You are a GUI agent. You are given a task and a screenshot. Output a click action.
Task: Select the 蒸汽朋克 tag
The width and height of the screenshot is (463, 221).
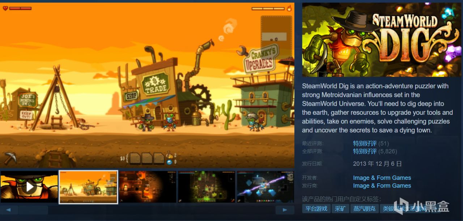[364, 209]
